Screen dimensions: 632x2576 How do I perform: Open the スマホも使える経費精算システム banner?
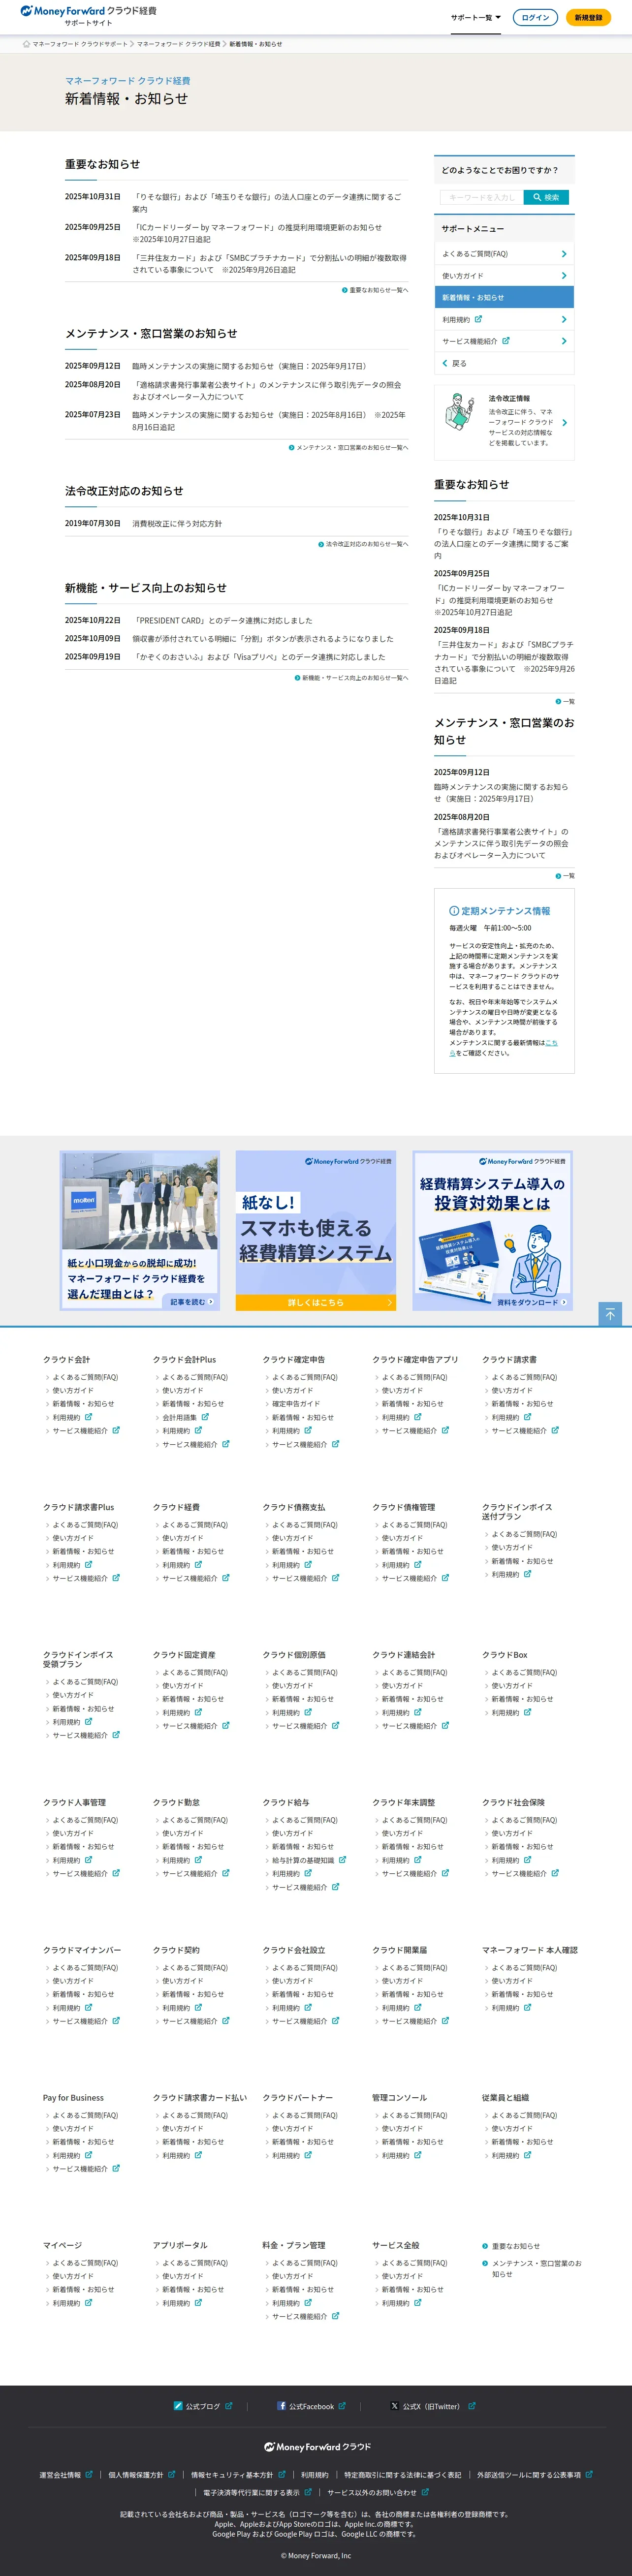click(316, 1230)
